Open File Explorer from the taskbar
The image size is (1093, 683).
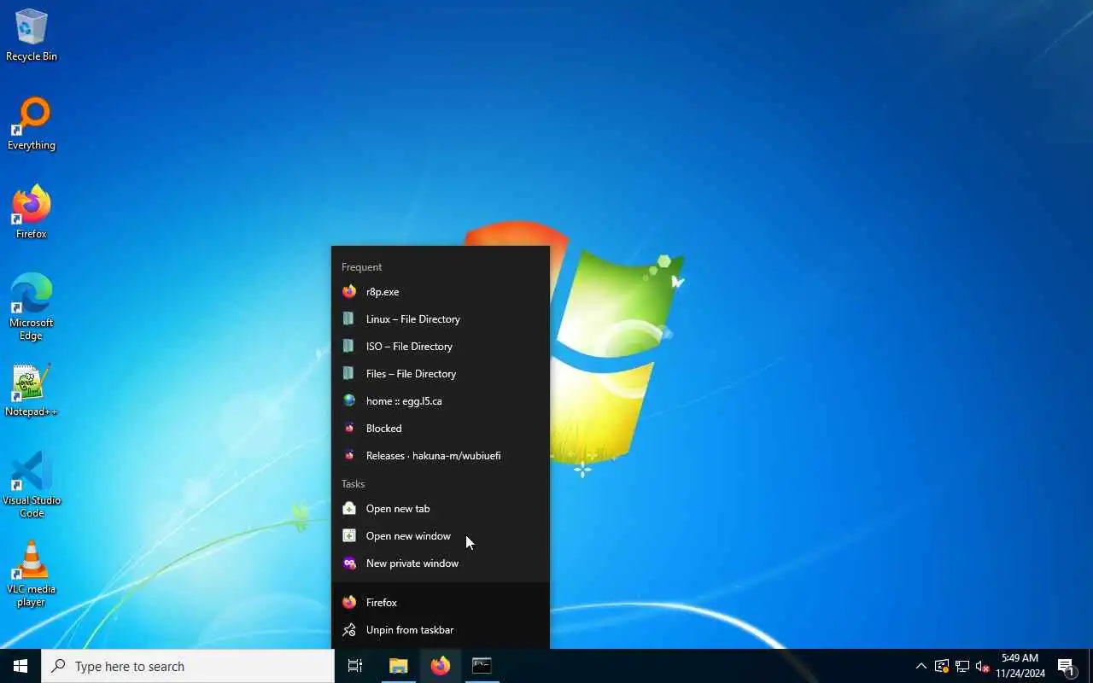click(x=399, y=666)
